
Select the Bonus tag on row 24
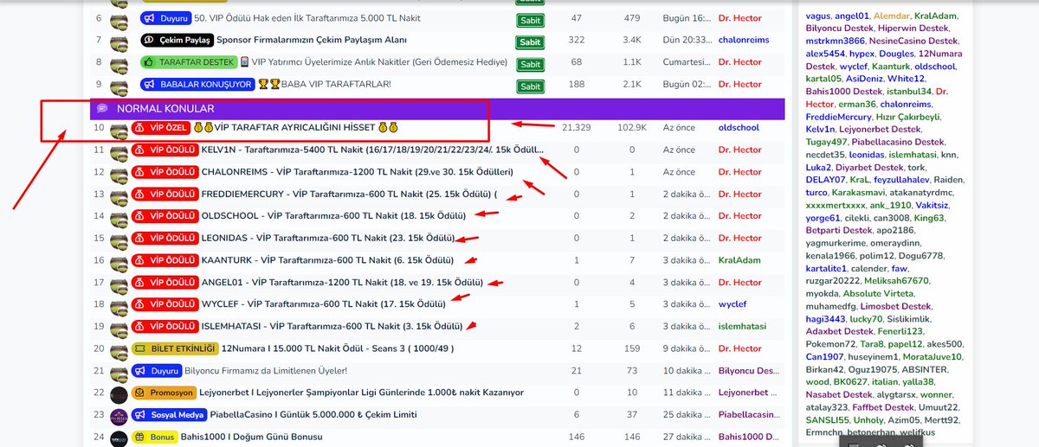[153, 437]
